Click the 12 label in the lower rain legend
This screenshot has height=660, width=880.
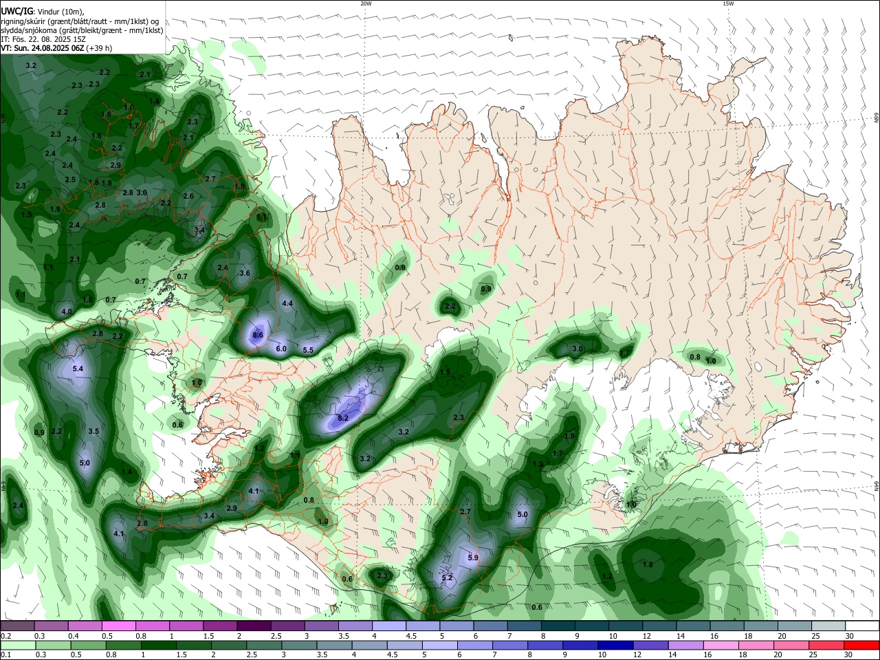[x=637, y=655]
